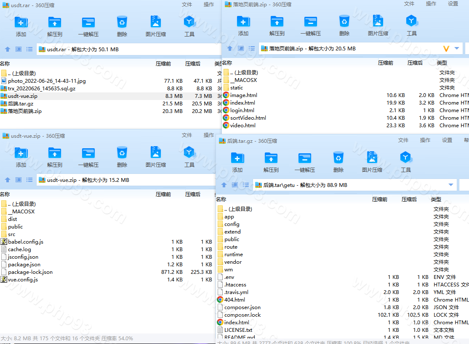
Task: Switch to list view in usdt.rar window
Action: 29,49
